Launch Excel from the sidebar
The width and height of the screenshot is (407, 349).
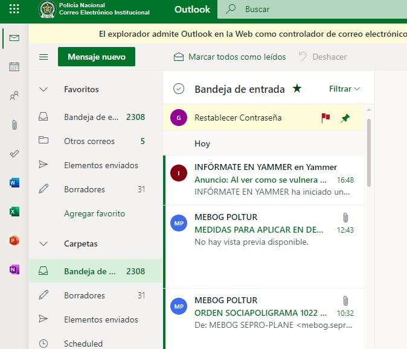point(14,212)
